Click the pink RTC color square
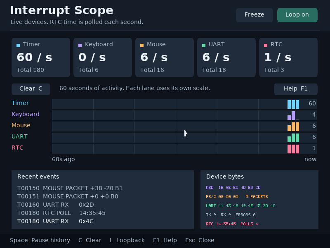This screenshot has height=248, width=330. [x=266, y=45]
